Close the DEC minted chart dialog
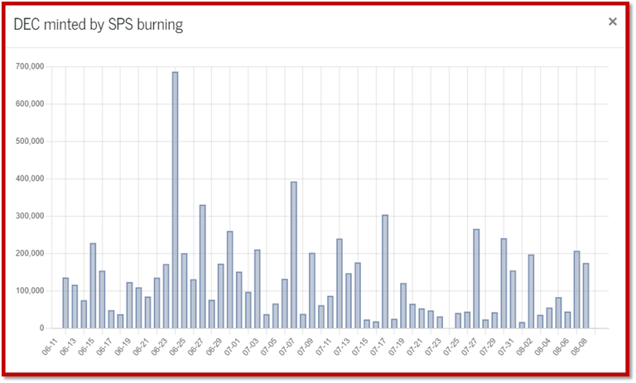 [x=613, y=22]
